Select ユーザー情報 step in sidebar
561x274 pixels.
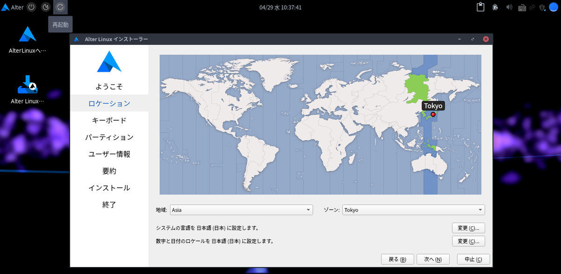coord(109,154)
